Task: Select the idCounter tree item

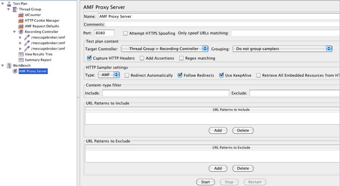Action: tap(33, 15)
